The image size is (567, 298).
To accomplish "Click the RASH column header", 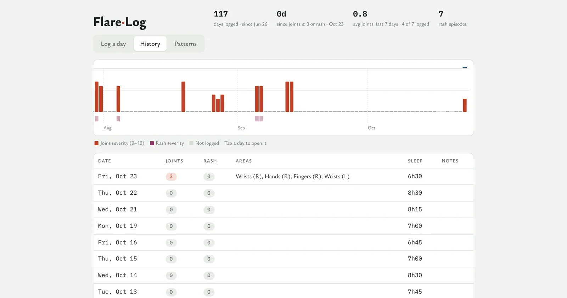I will 210,161.
